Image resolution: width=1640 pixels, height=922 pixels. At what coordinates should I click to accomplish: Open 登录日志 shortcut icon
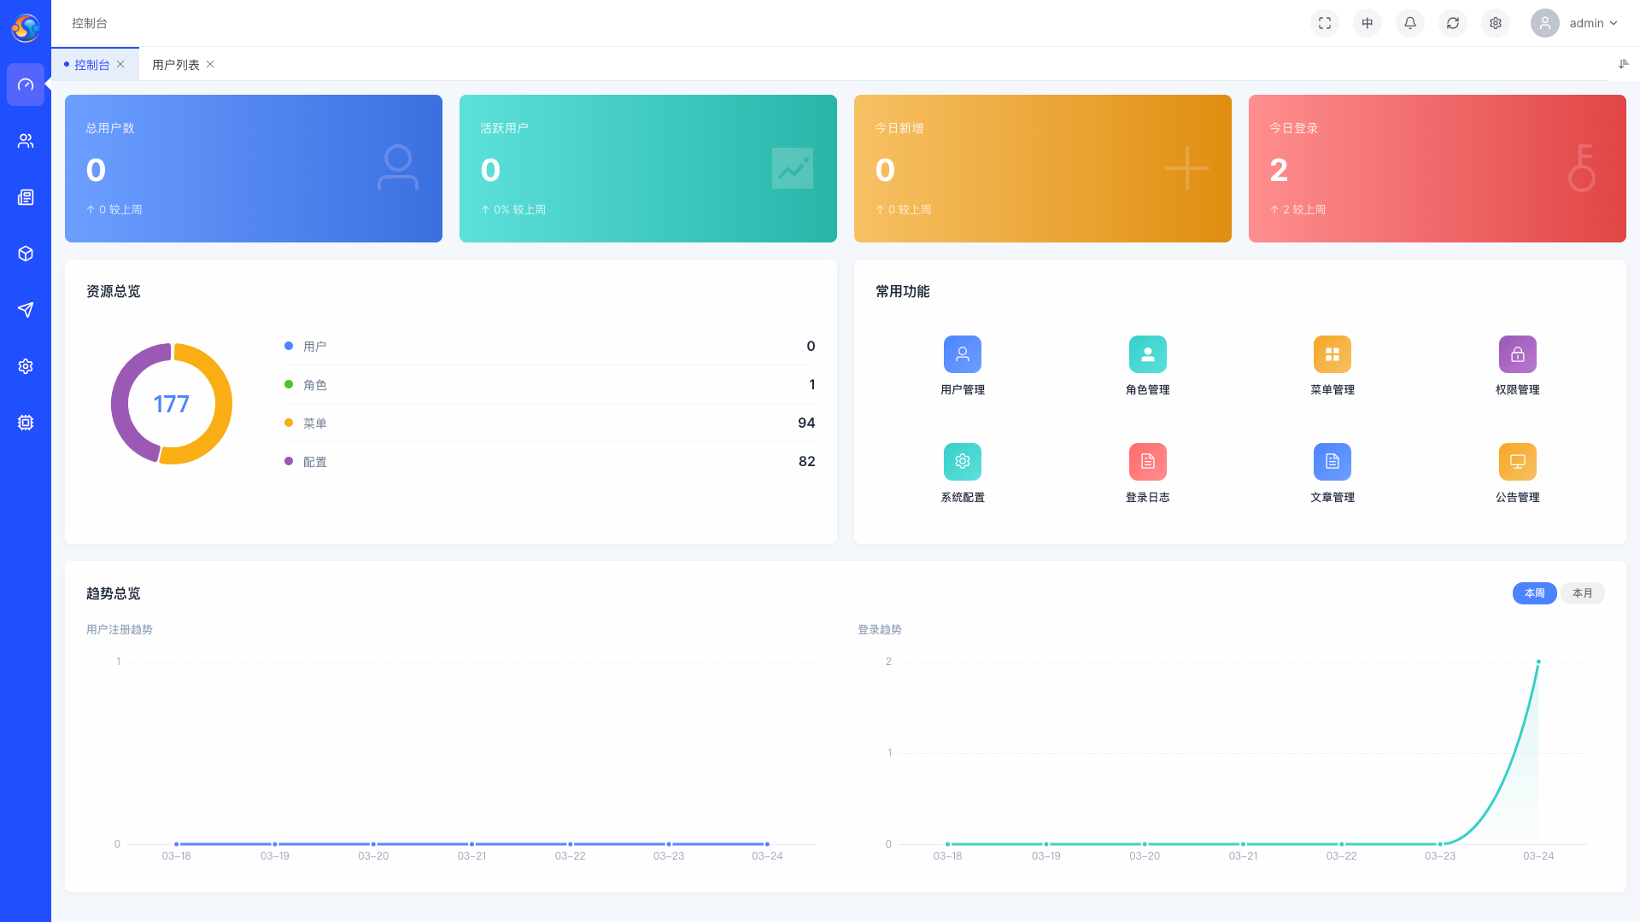click(1147, 462)
